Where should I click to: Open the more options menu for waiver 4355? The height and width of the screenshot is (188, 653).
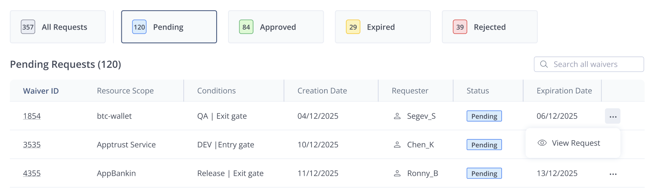pos(613,174)
